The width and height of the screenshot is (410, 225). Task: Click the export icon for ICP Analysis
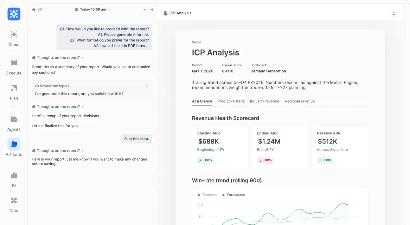394,13
